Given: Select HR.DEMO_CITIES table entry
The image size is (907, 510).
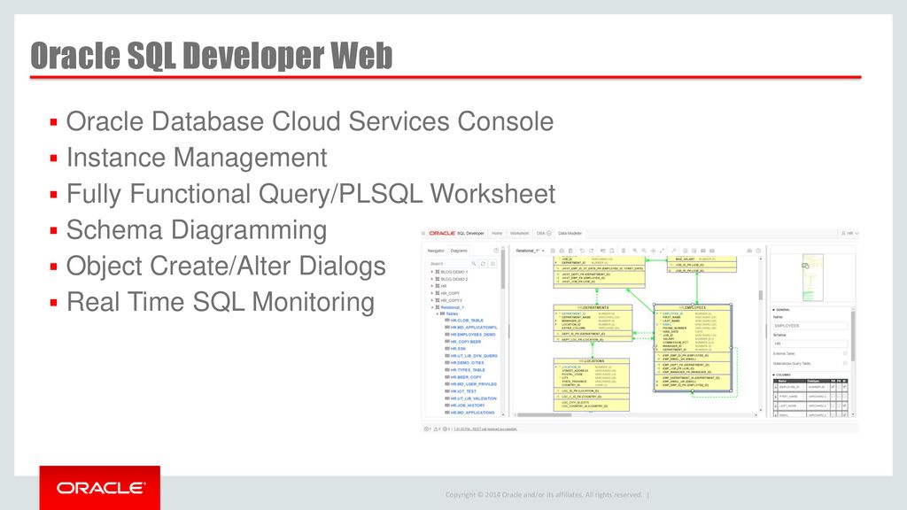Looking at the screenshot, I should point(468,362).
